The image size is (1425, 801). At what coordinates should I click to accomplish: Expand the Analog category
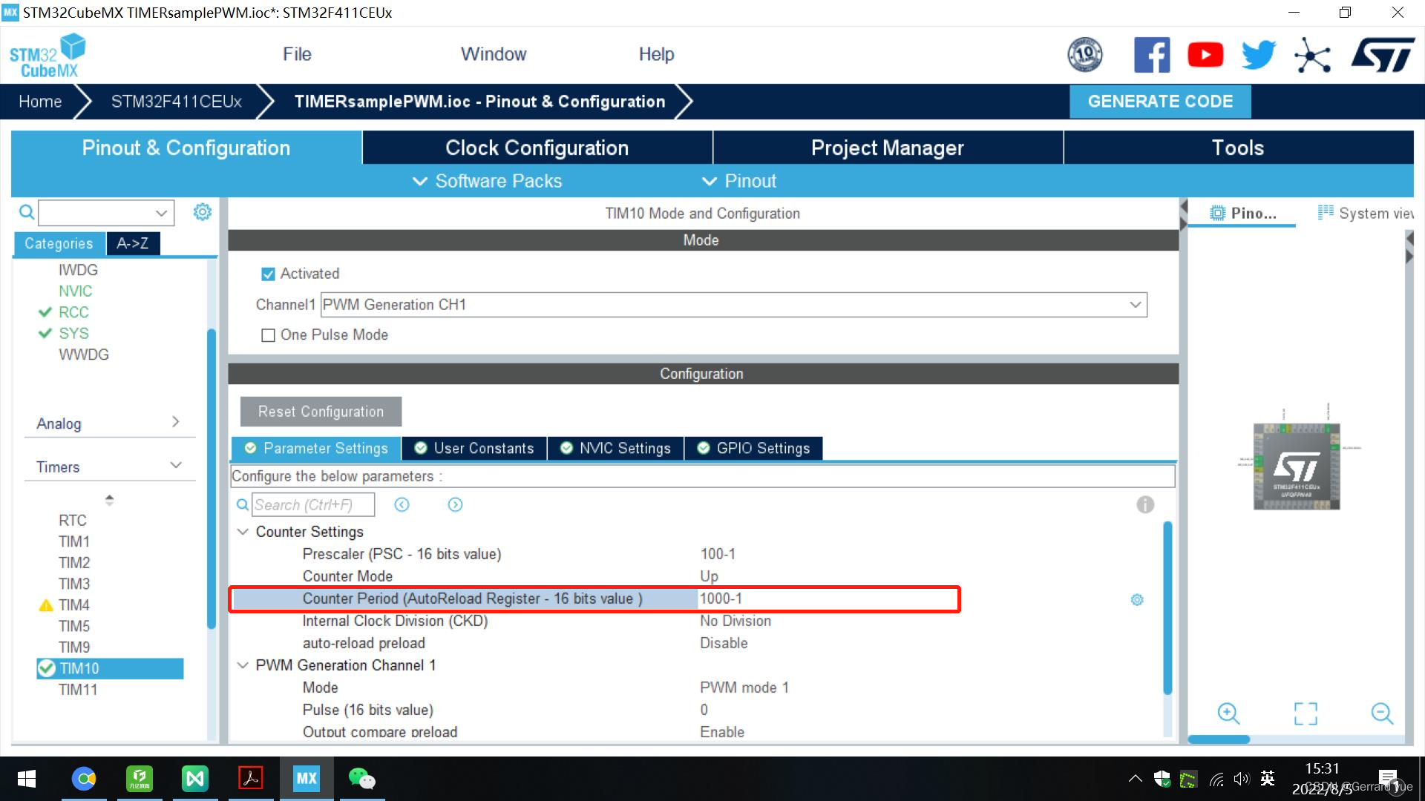pos(109,423)
